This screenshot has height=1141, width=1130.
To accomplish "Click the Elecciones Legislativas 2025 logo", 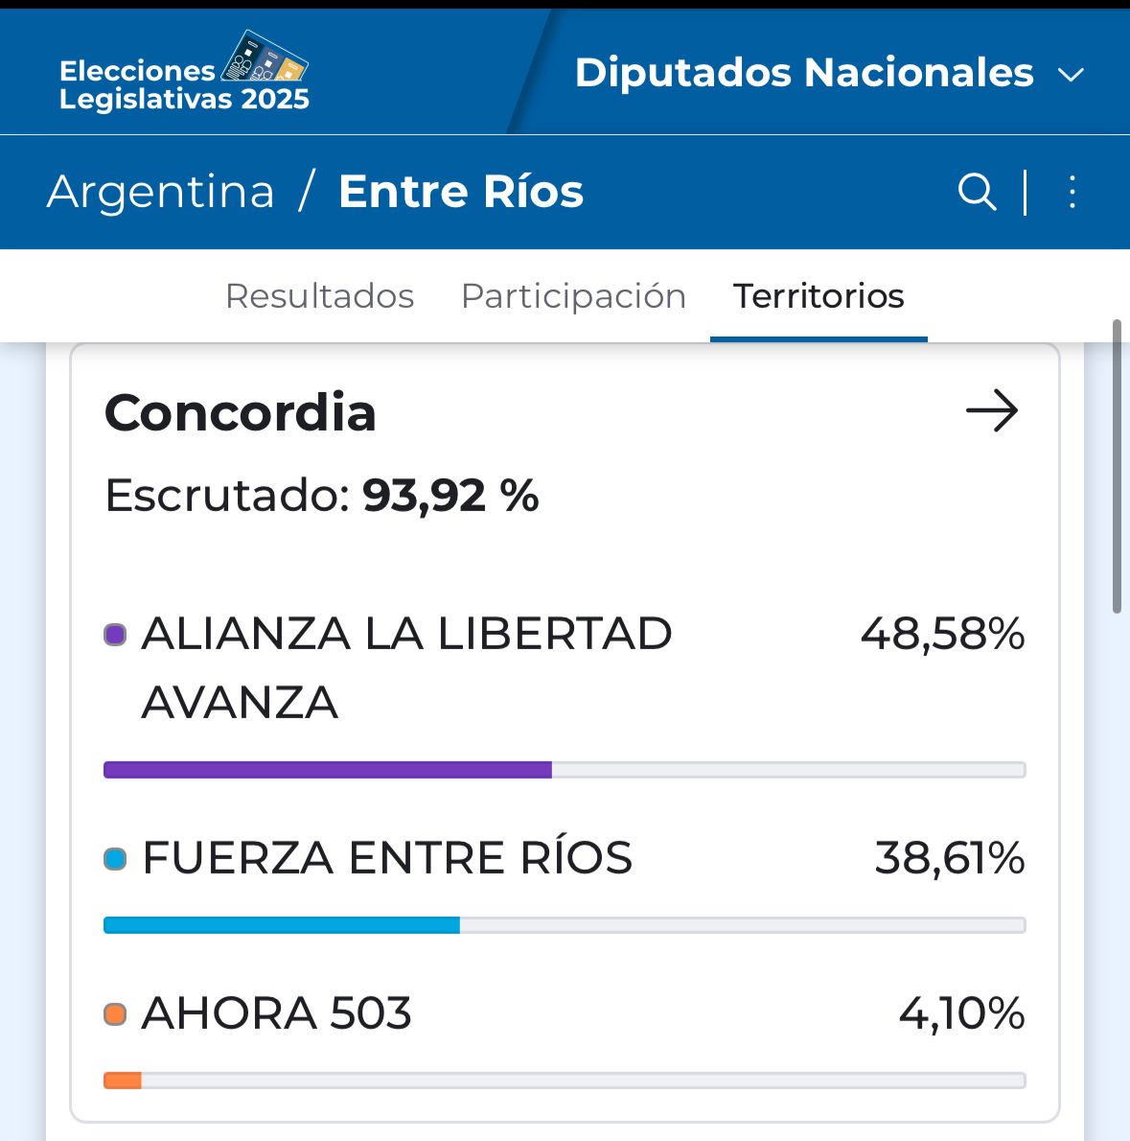I will 184,73.
